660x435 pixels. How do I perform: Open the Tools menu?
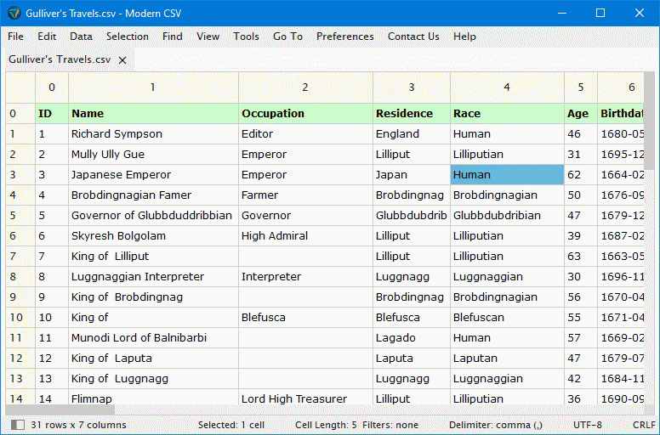(x=247, y=37)
